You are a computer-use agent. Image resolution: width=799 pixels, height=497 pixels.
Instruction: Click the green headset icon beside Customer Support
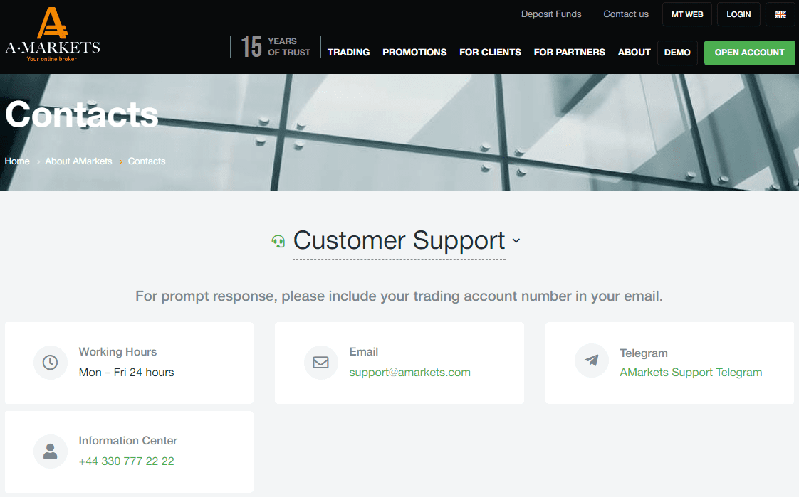[x=278, y=241]
